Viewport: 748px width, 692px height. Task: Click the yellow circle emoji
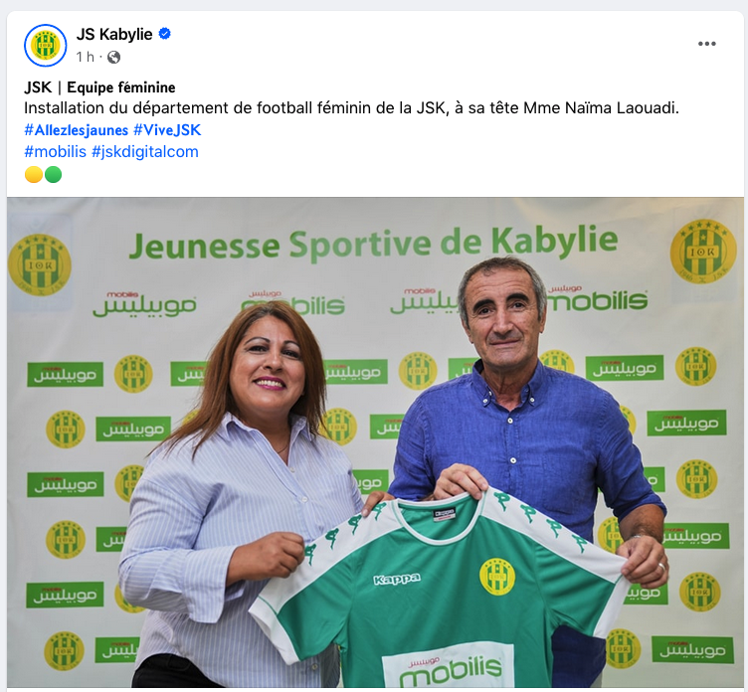tap(34, 175)
